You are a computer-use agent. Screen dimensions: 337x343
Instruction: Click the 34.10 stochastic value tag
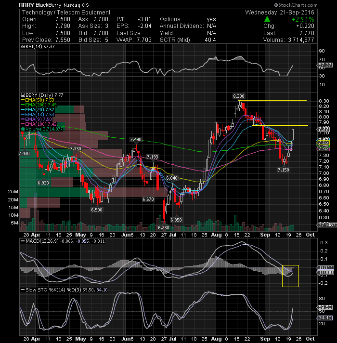point(325,317)
